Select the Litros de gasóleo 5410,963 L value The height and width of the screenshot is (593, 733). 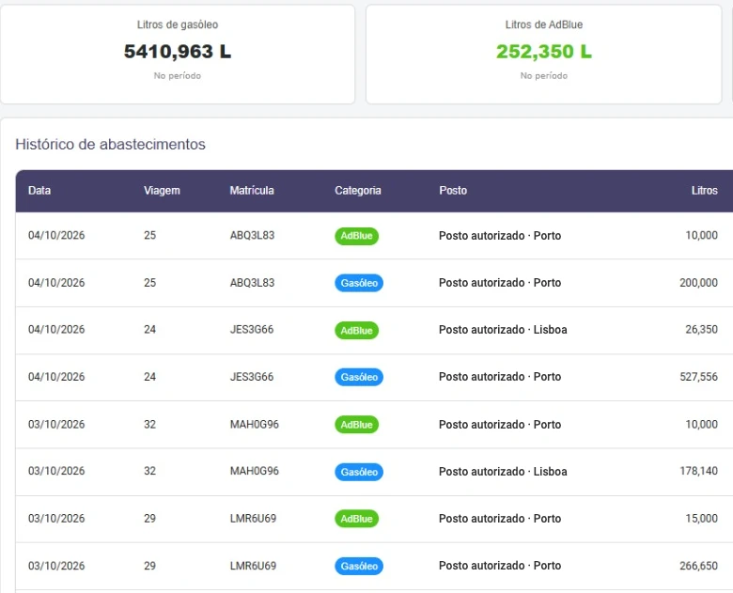[x=178, y=52]
